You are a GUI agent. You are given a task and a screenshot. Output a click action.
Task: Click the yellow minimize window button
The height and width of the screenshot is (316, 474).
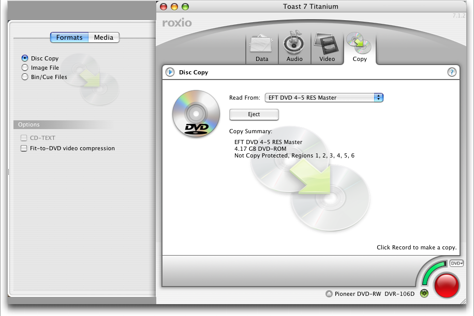coord(174,7)
